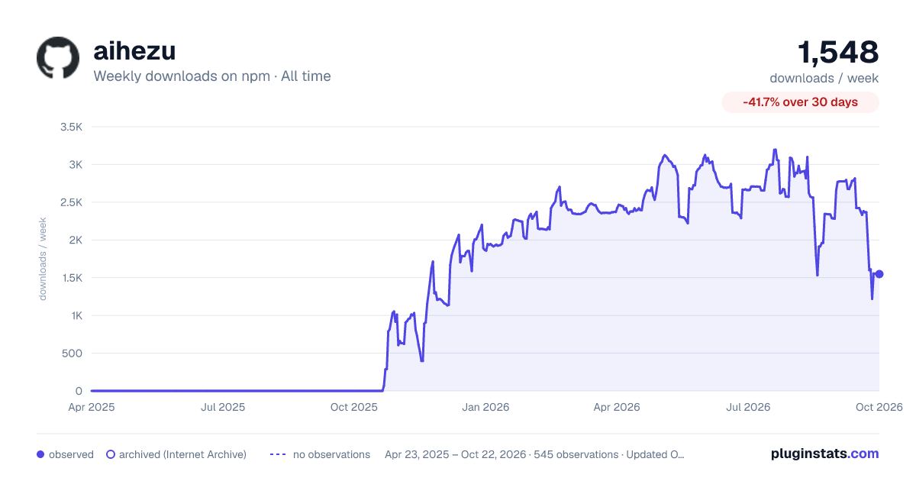The width and height of the screenshot is (916, 481).
Task: Click the Apr 2025 x-axis label
Action: click(91, 407)
